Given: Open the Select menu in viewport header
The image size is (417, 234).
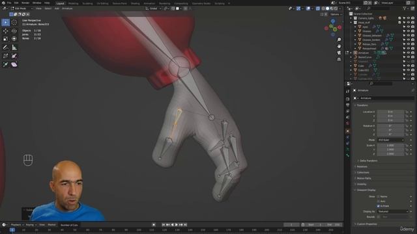Looking at the screenshot, I should tap(48, 8).
